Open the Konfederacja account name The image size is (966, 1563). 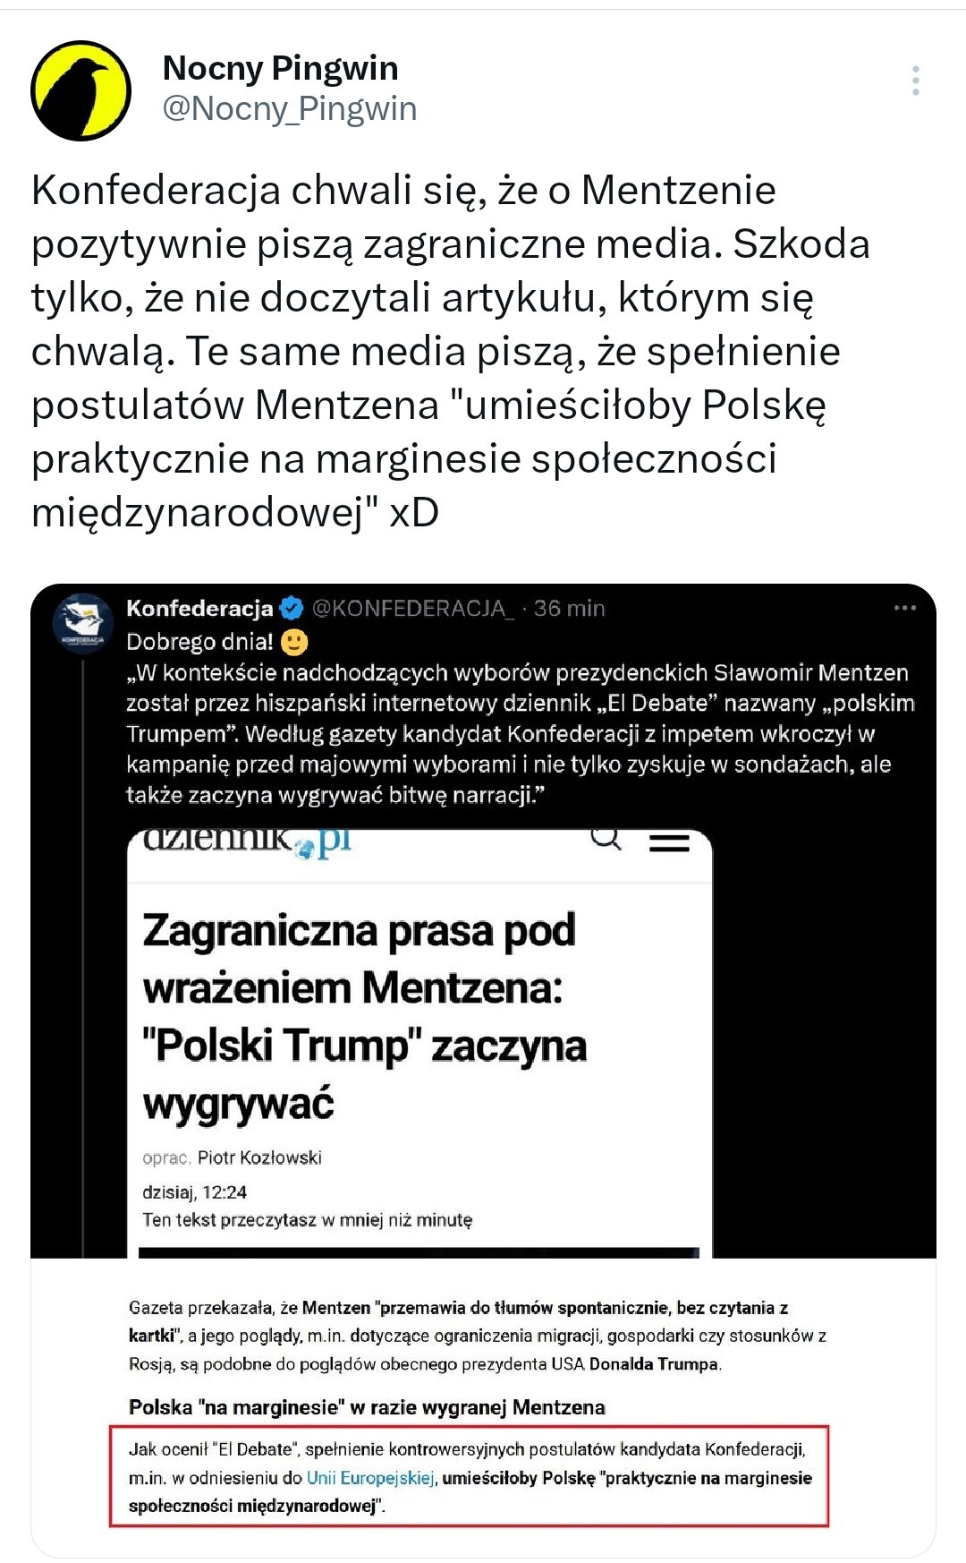click(x=199, y=609)
